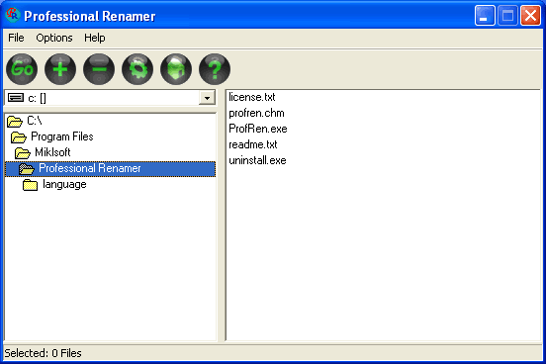
Task: Open settings via the gear toolbar icon
Action: point(137,69)
